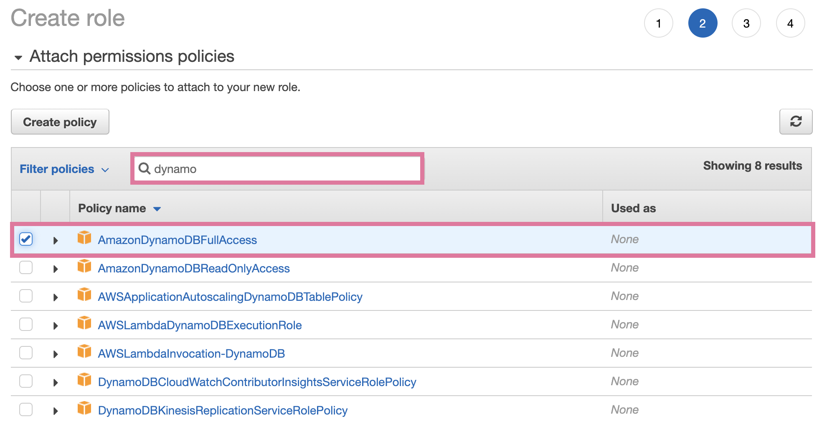Screen dimensions: 832x422
Task: Select the AWSApplicationAutoscalingDynamoDBTablePolicy checkbox
Action: click(26, 296)
